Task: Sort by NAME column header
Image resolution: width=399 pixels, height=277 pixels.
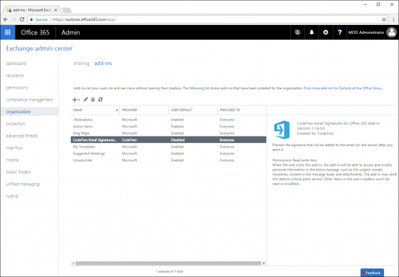Action: (95, 110)
